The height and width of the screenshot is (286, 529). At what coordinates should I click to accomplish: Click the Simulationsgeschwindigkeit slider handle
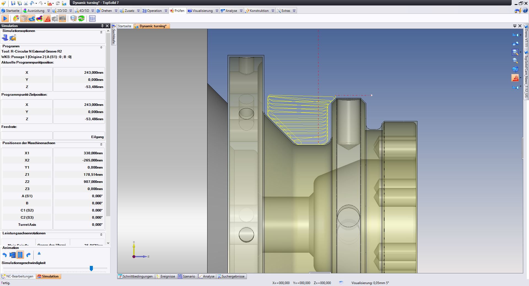(x=91, y=268)
